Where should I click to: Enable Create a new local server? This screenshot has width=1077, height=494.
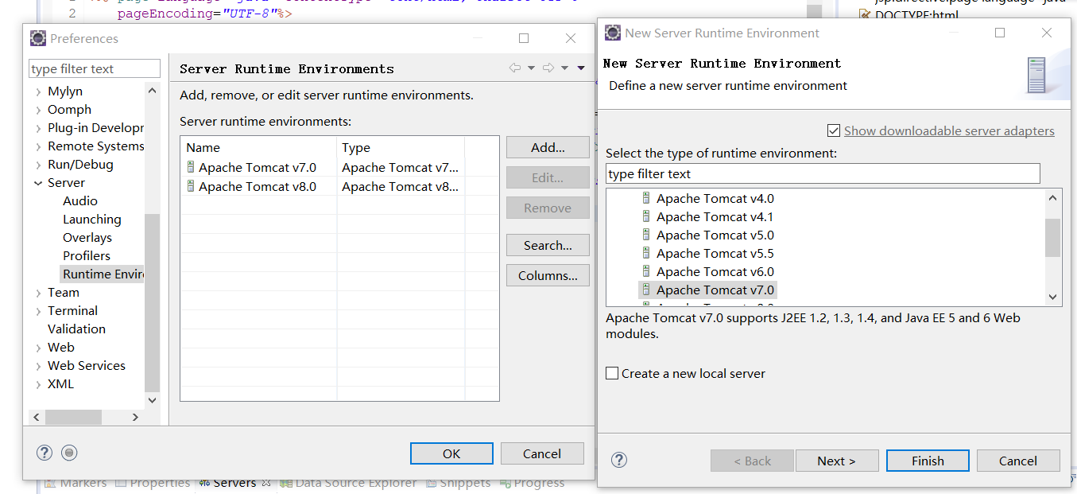pyautogui.click(x=612, y=373)
